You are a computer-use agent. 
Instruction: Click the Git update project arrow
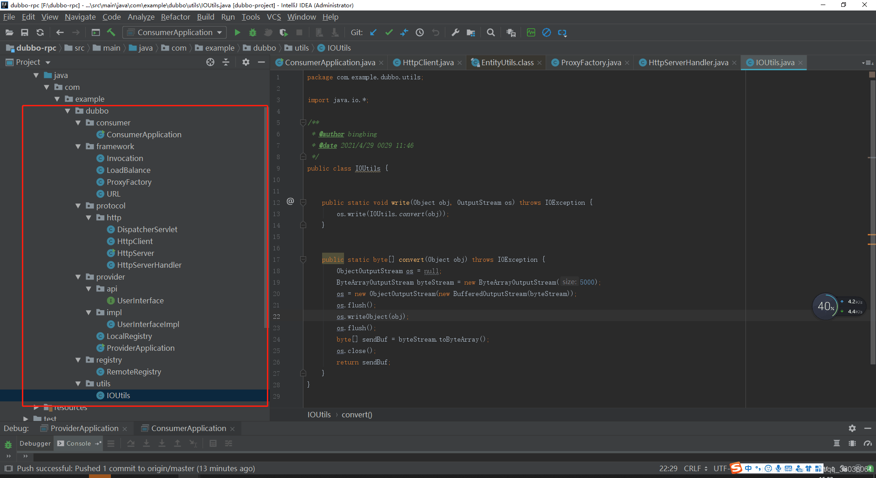[373, 32]
